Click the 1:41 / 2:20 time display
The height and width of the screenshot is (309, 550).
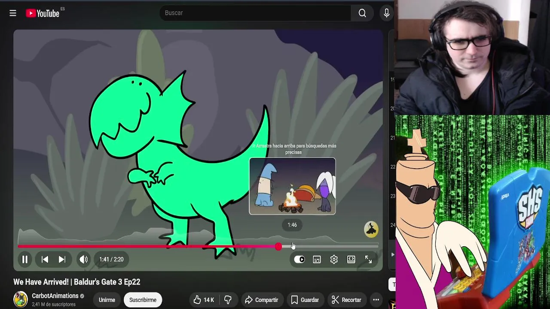click(x=111, y=259)
